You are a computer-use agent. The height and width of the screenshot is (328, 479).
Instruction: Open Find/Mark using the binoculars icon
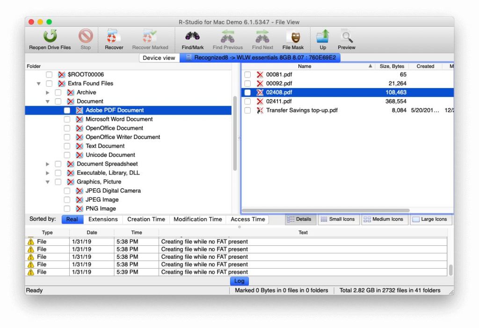(x=192, y=37)
